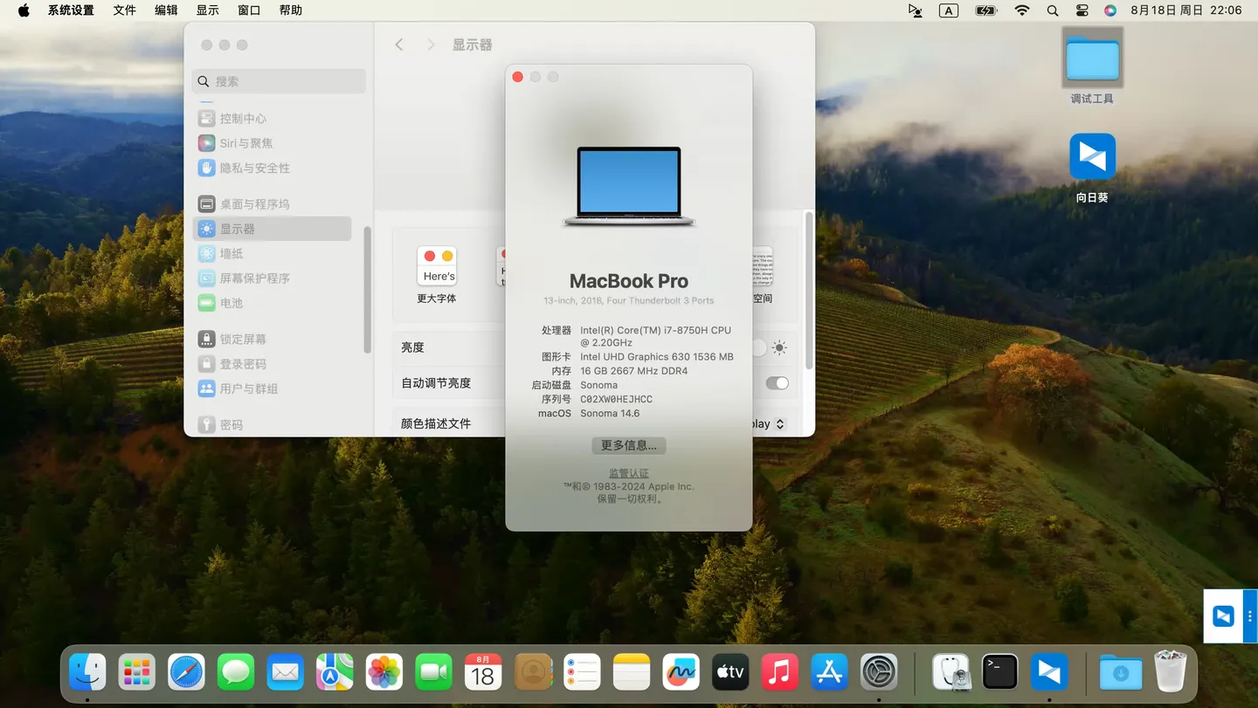This screenshot has width=1258, height=708.
Task: Open the 窗口 menu in menu bar
Action: [249, 10]
